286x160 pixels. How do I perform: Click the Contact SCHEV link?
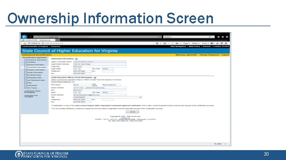point(221,47)
